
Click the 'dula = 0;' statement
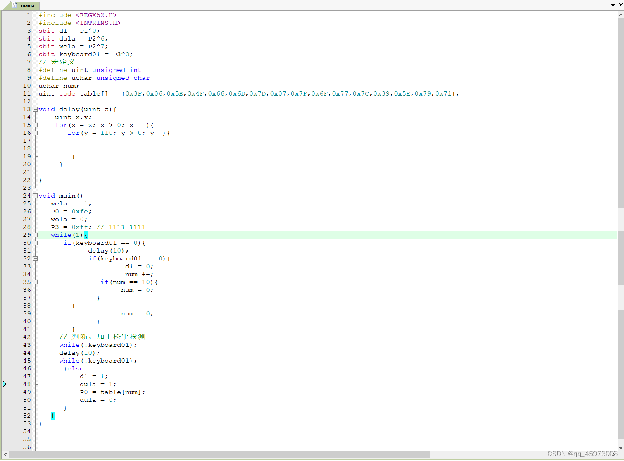(98, 400)
